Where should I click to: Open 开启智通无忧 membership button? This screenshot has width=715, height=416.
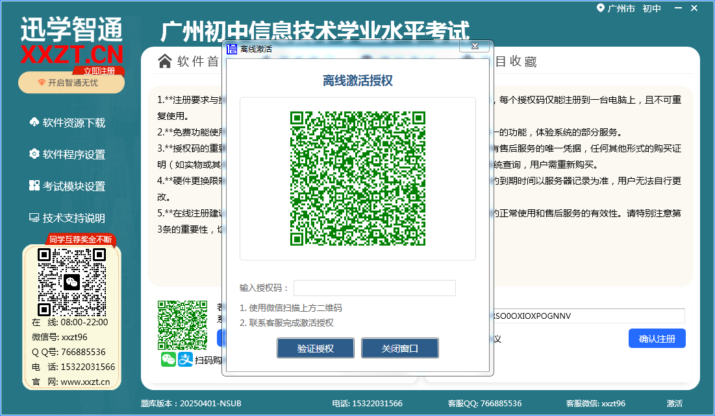tap(71, 83)
